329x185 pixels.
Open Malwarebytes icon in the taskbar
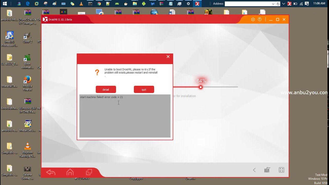point(153,4)
